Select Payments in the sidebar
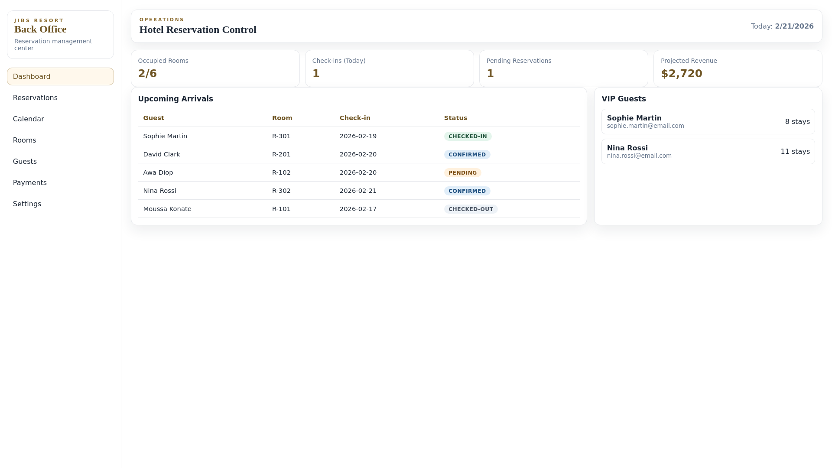 [x=60, y=182]
